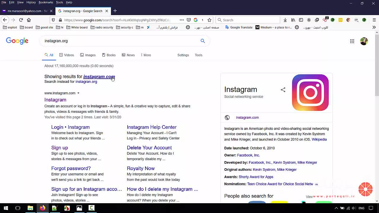Image resolution: width=379 pixels, height=213 pixels.
Task: Open the exploit bookmarks folder
Action: click(9, 27)
